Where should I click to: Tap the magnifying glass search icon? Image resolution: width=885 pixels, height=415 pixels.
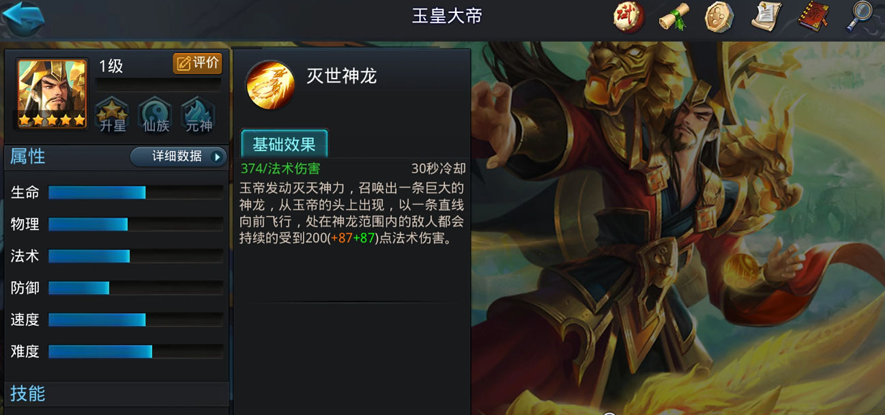click(x=860, y=16)
